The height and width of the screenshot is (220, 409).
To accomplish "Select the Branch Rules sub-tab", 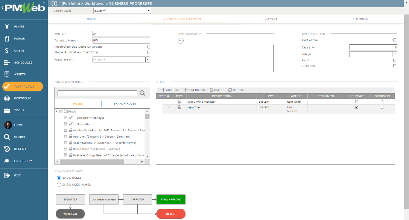I will pos(125,103).
